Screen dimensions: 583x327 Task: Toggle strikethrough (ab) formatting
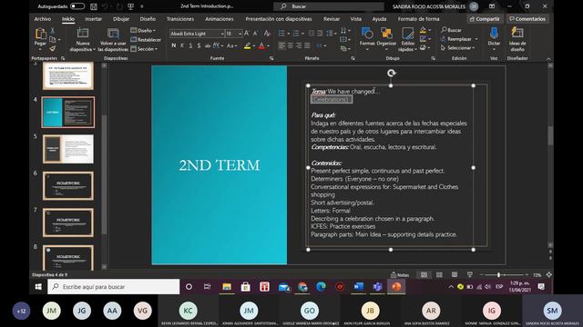[x=208, y=45]
